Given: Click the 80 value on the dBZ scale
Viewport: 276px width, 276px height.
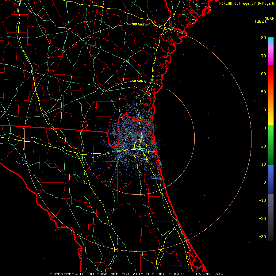Looking at the screenshot, I should 263,37.
